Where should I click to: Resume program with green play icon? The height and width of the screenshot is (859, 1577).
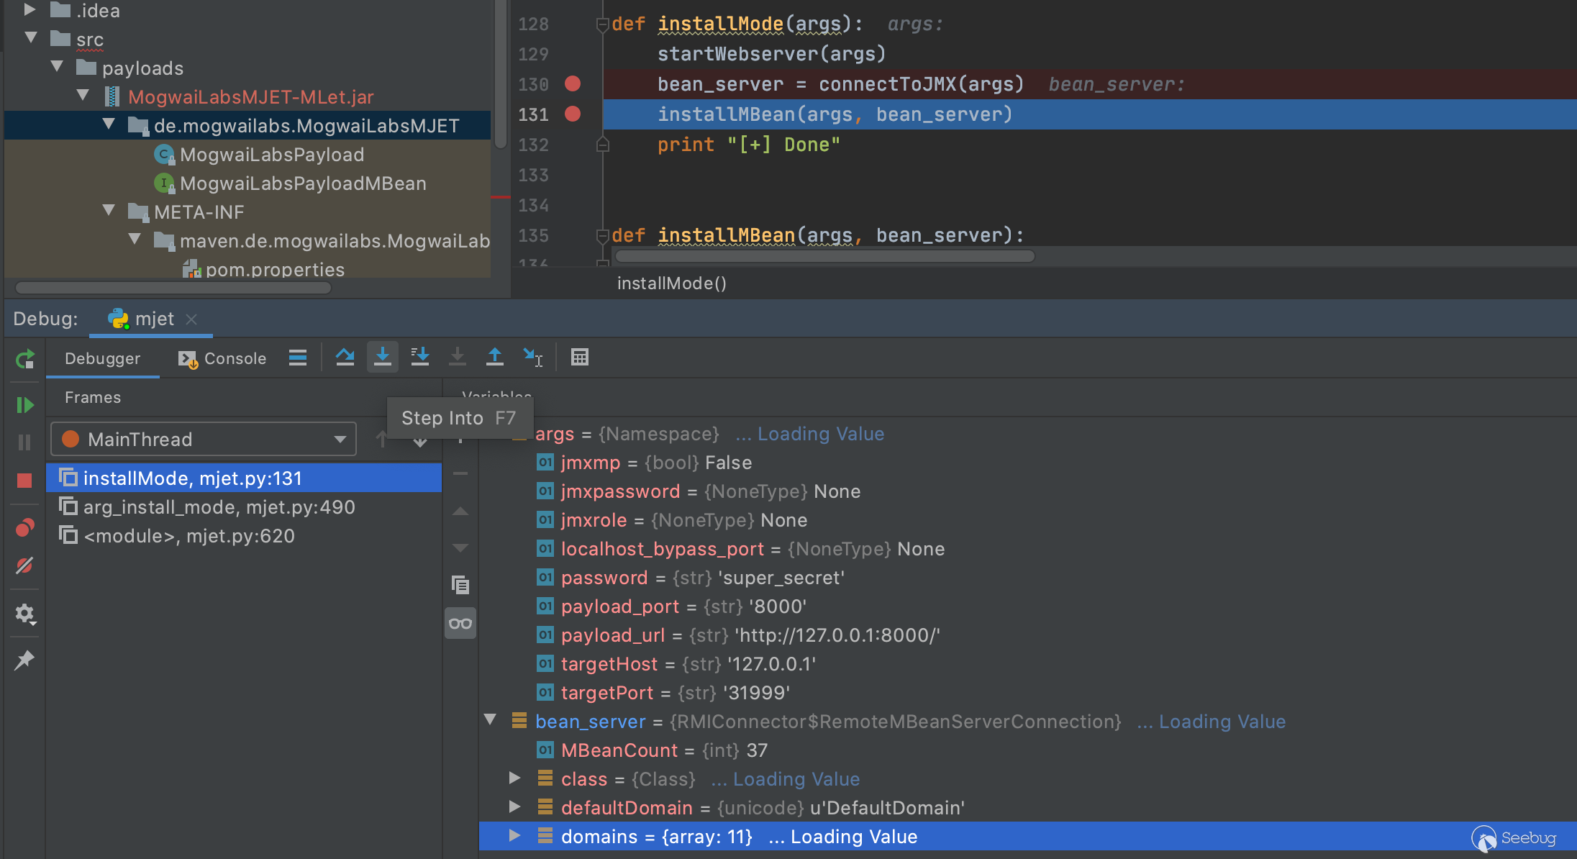[x=25, y=405]
